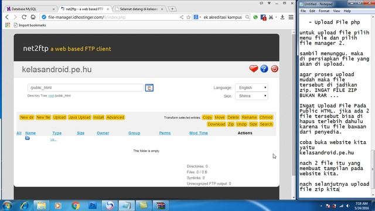Screen dimensions: 375x211
Task: Click the Move transform button
Action: (x=220, y=117)
